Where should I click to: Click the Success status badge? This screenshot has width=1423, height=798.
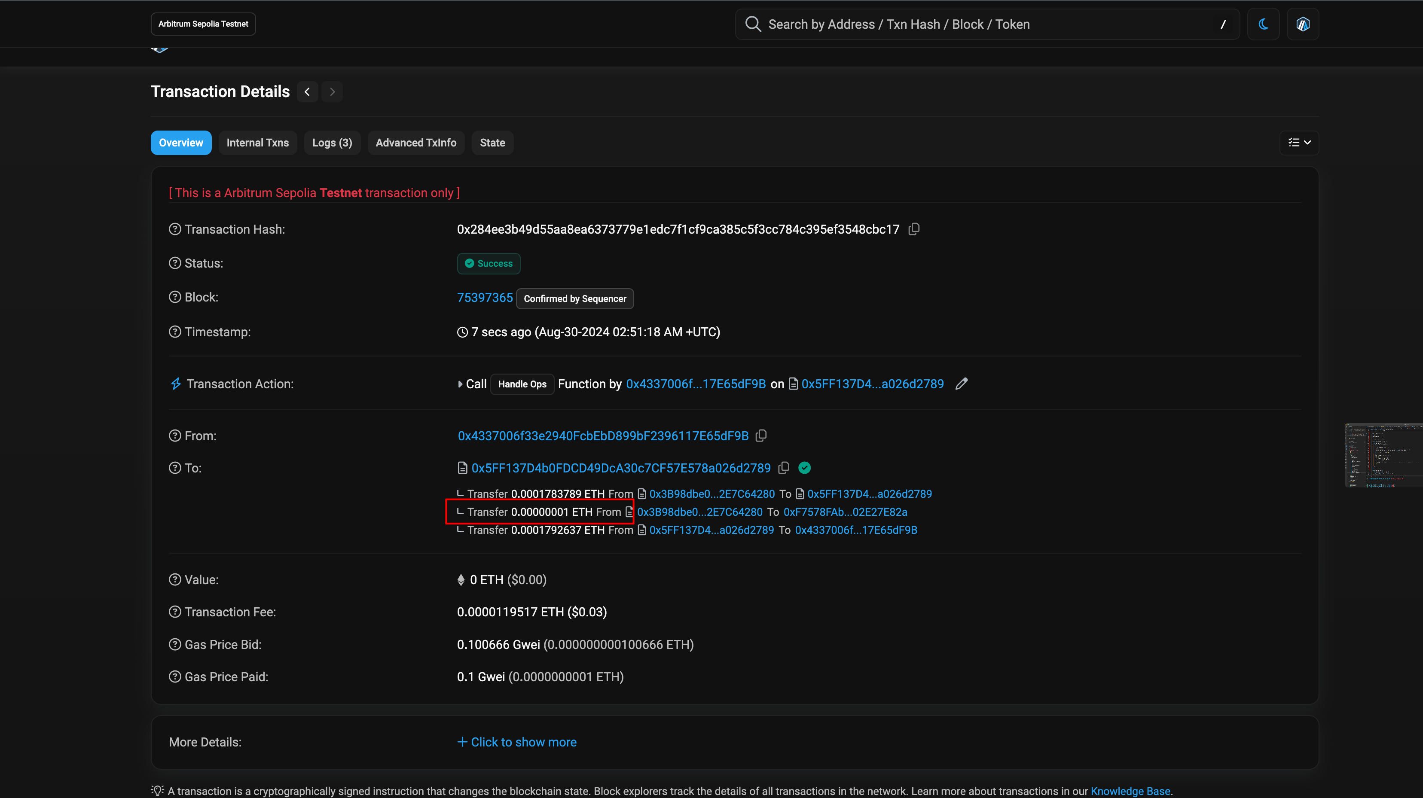[x=489, y=263]
